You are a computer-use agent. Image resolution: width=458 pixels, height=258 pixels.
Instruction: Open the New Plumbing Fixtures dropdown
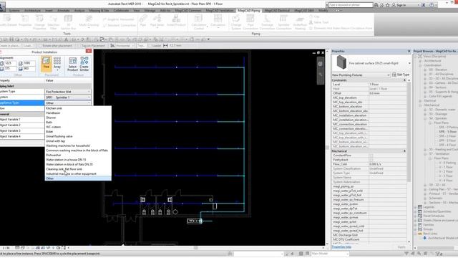coord(361,75)
